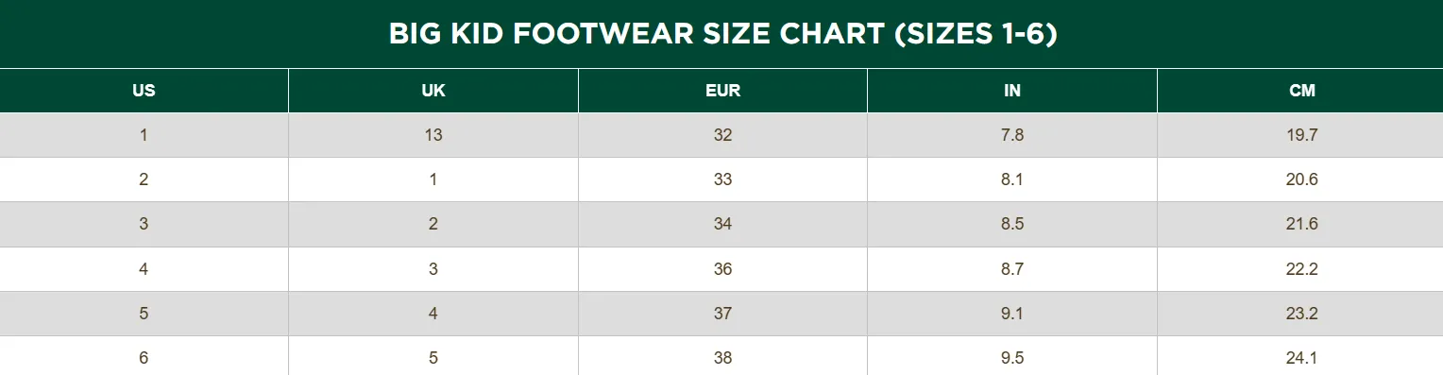Click the 8.5 inches cell

pyautogui.click(x=1012, y=224)
